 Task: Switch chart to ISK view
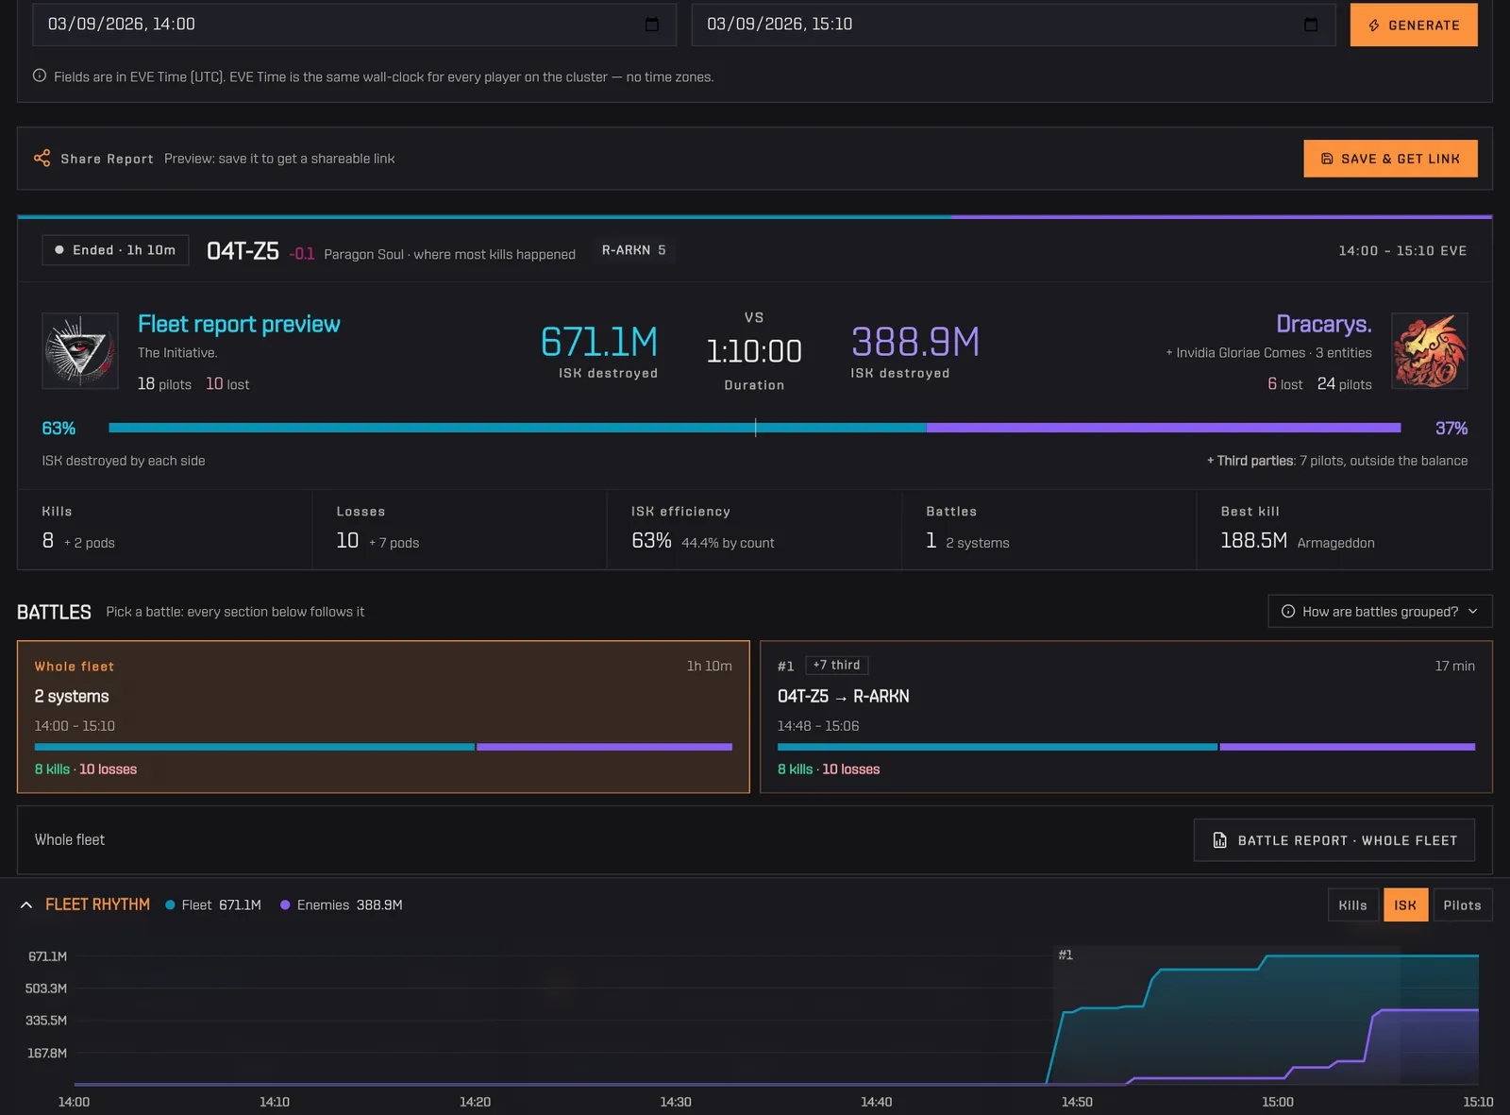[x=1405, y=905]
